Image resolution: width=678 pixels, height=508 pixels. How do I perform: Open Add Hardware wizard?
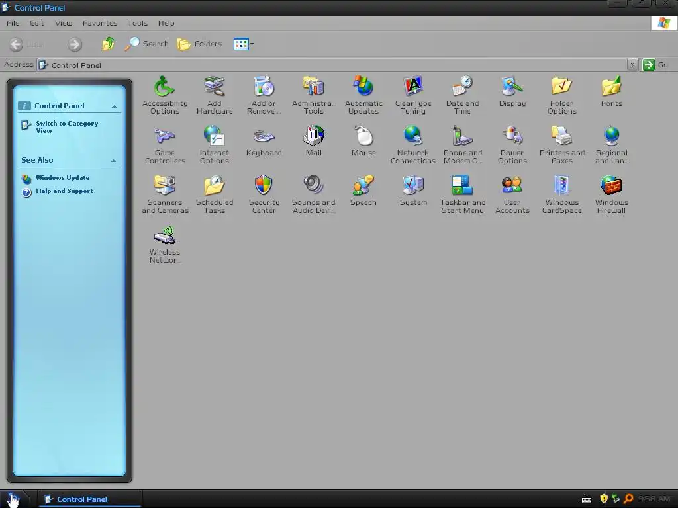tap(215, 95)
